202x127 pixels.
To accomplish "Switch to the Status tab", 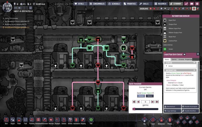I will (167, 59).
